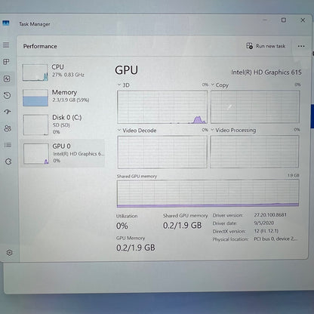Click the 3D utilization graph
Image resolution: width=314 pixels, height=314 pixels.
tap(162, 107)
